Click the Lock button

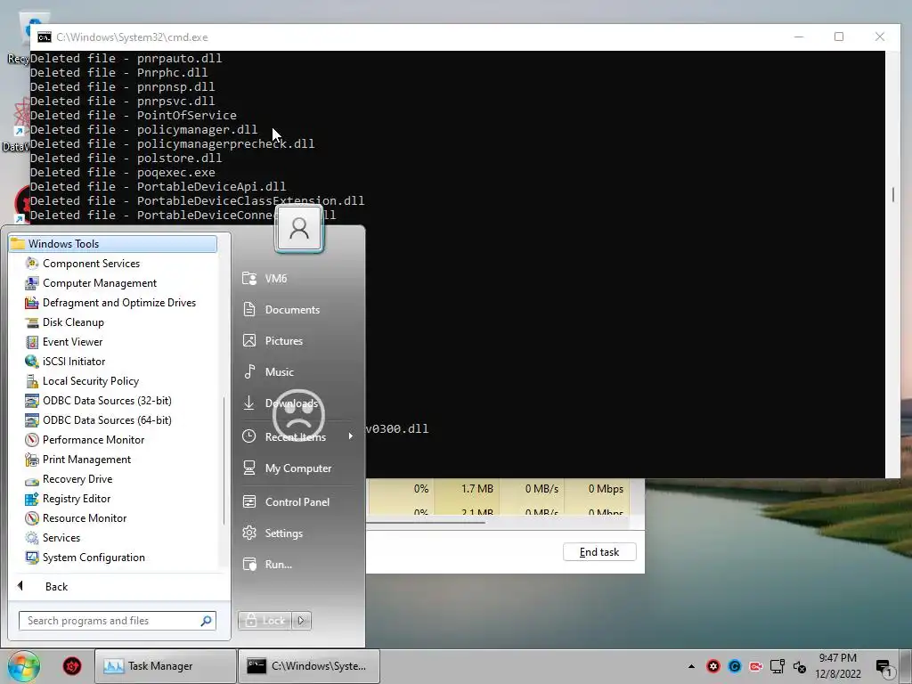(x=265, y=621)
